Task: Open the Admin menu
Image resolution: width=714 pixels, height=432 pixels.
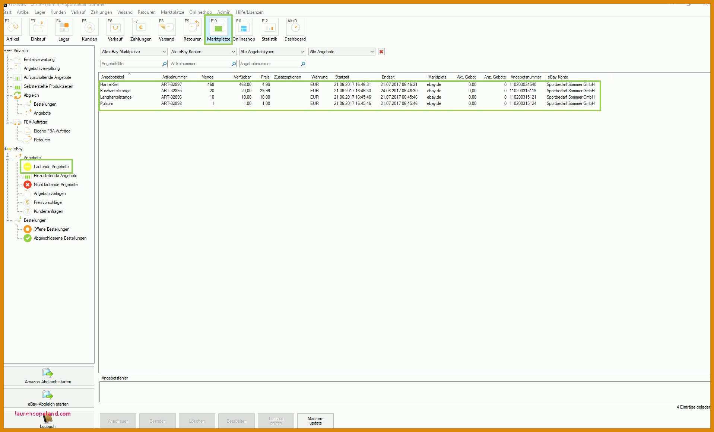Action: pos(224,12)
